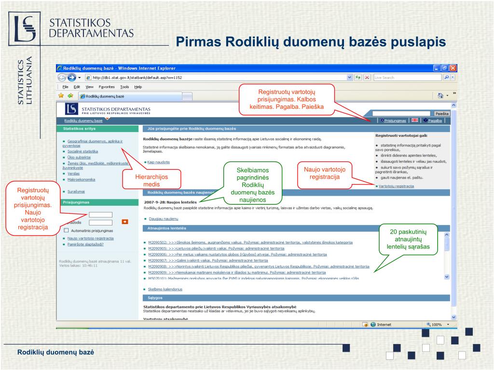The width and height of the screenshot is (494, 370).
Task: Open the Kaip naudotis link
Action: [158, 162]
